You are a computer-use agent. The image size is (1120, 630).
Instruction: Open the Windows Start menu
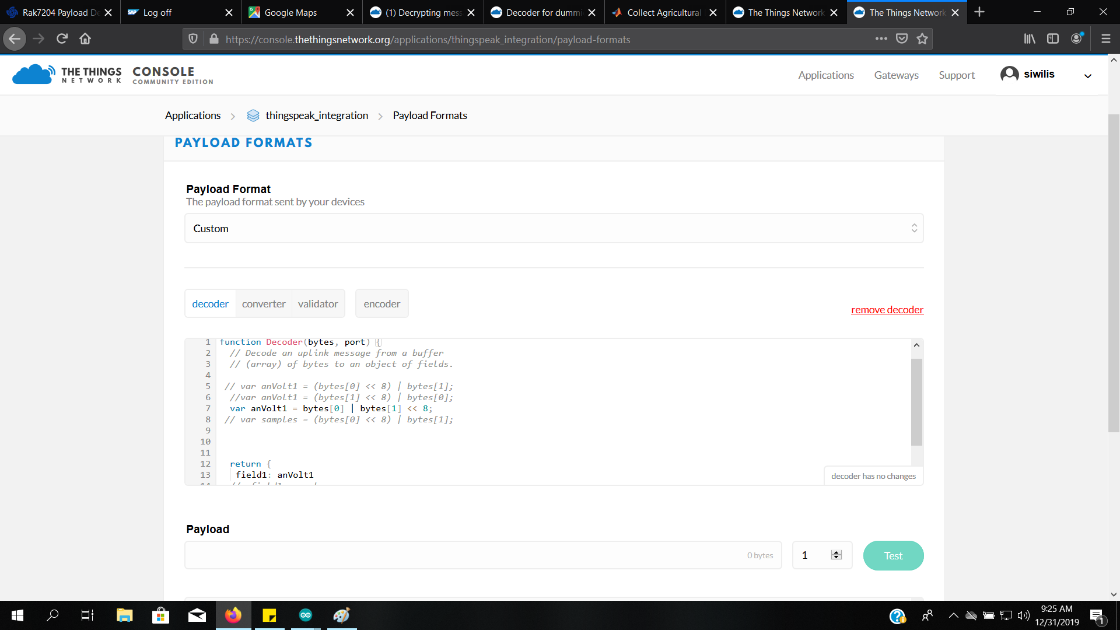(17, 615)
